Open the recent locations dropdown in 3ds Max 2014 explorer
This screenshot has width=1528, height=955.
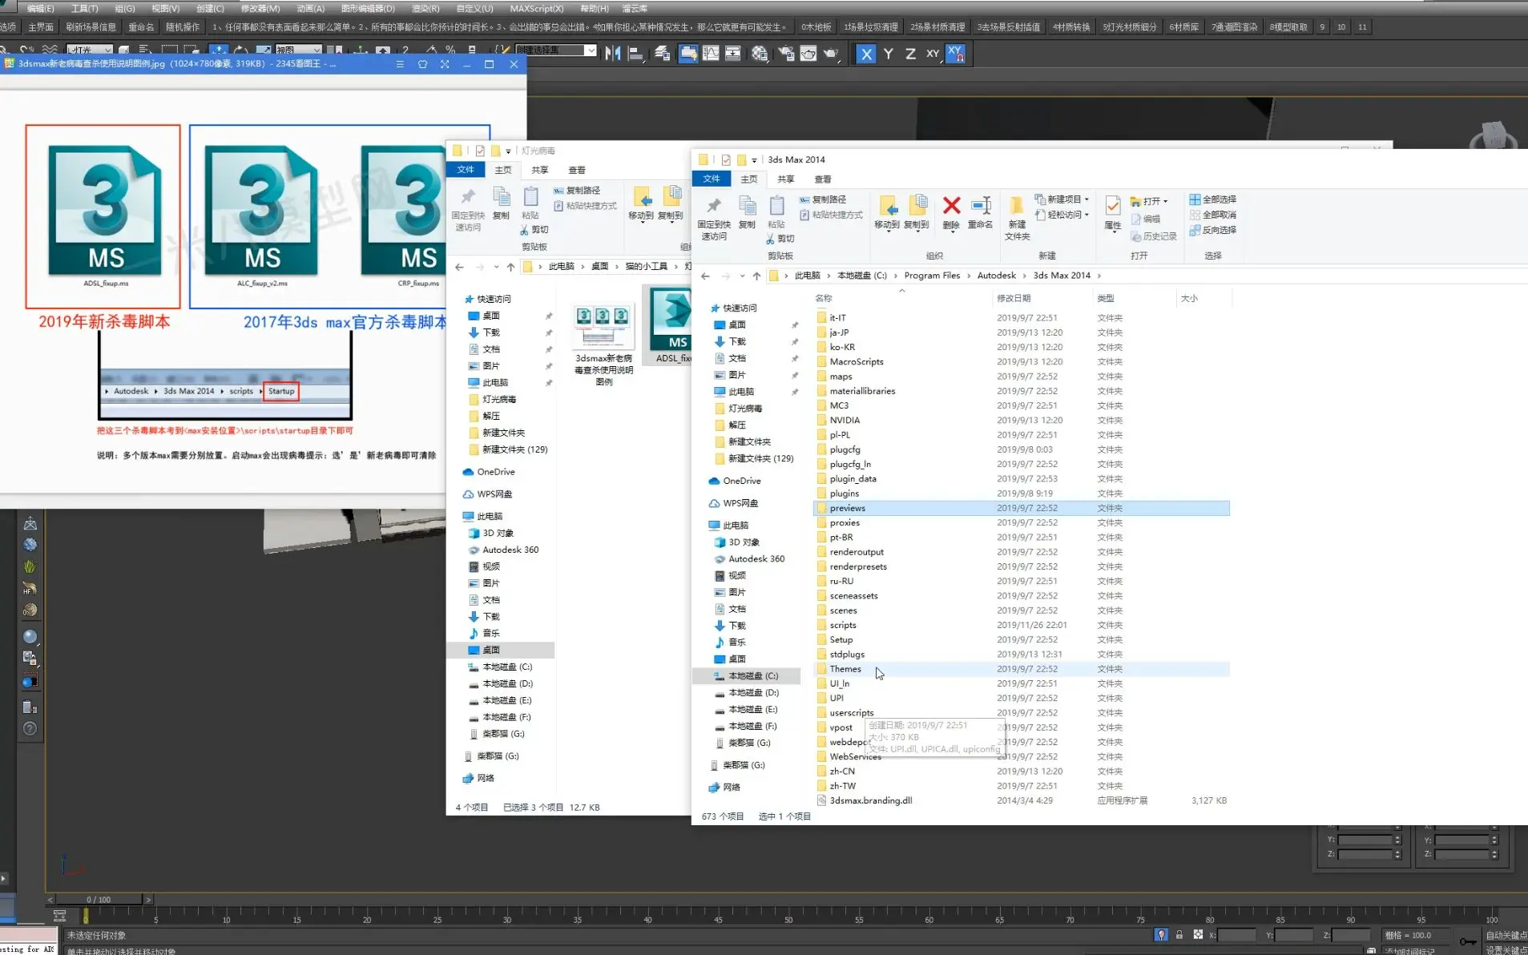tap(743, 276)
